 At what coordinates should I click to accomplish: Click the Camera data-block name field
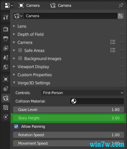pyautogui.click(x=70, y=16)
